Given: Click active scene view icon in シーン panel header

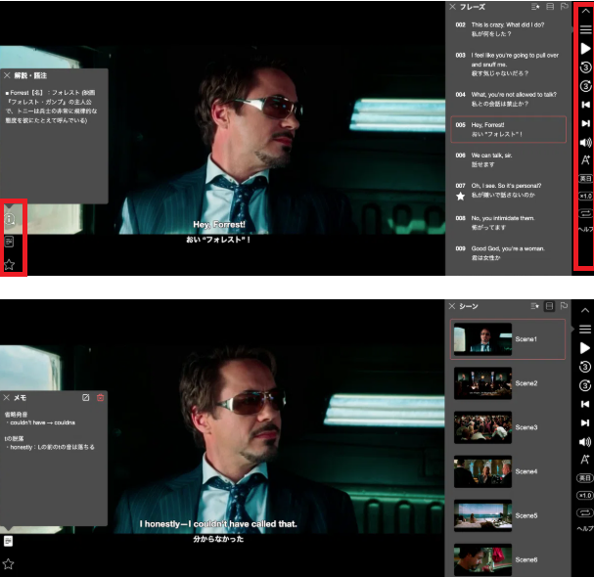Looking at the screenshot, I should pyautogui.click(x=549, y=306).
